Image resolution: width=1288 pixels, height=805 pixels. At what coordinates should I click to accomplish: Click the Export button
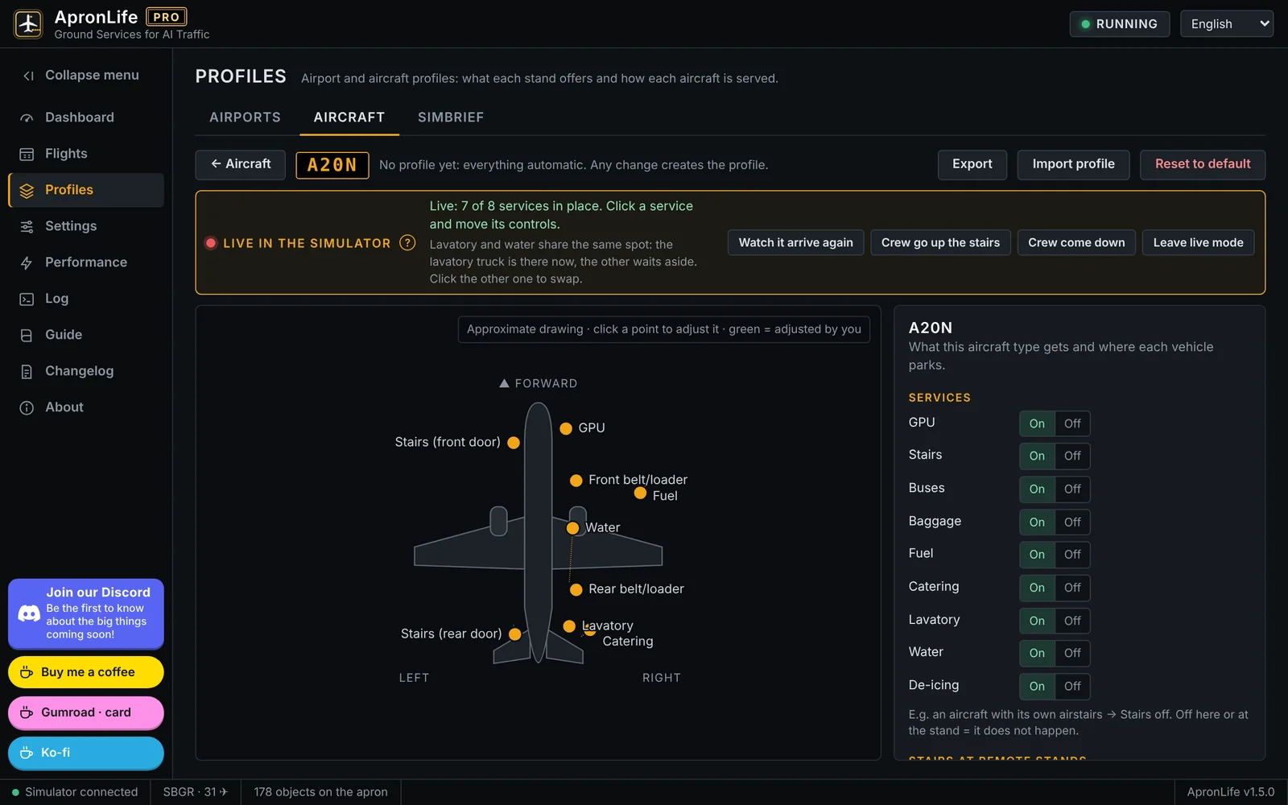point(972,164)
